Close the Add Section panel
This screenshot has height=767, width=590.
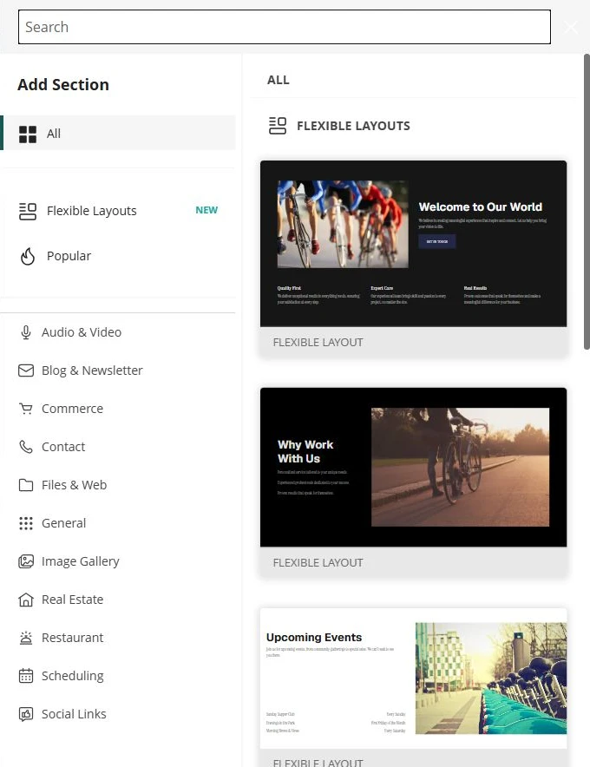tap(571, 27)
